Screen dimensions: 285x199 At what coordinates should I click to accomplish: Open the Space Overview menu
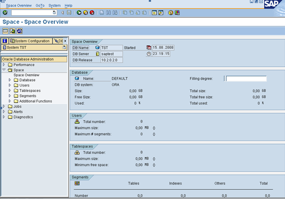pos(19,5)
